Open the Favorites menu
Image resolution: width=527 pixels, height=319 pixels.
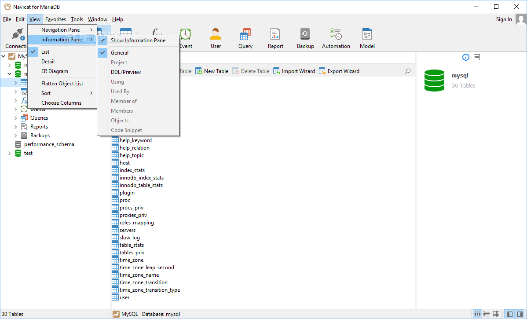55,19
